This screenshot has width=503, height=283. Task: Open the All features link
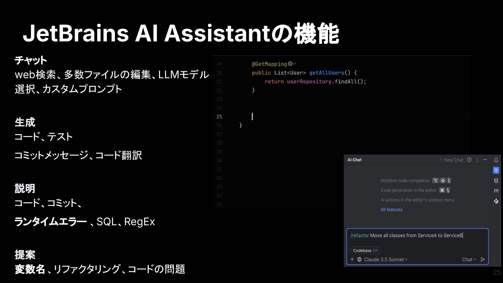pos(391,210)
